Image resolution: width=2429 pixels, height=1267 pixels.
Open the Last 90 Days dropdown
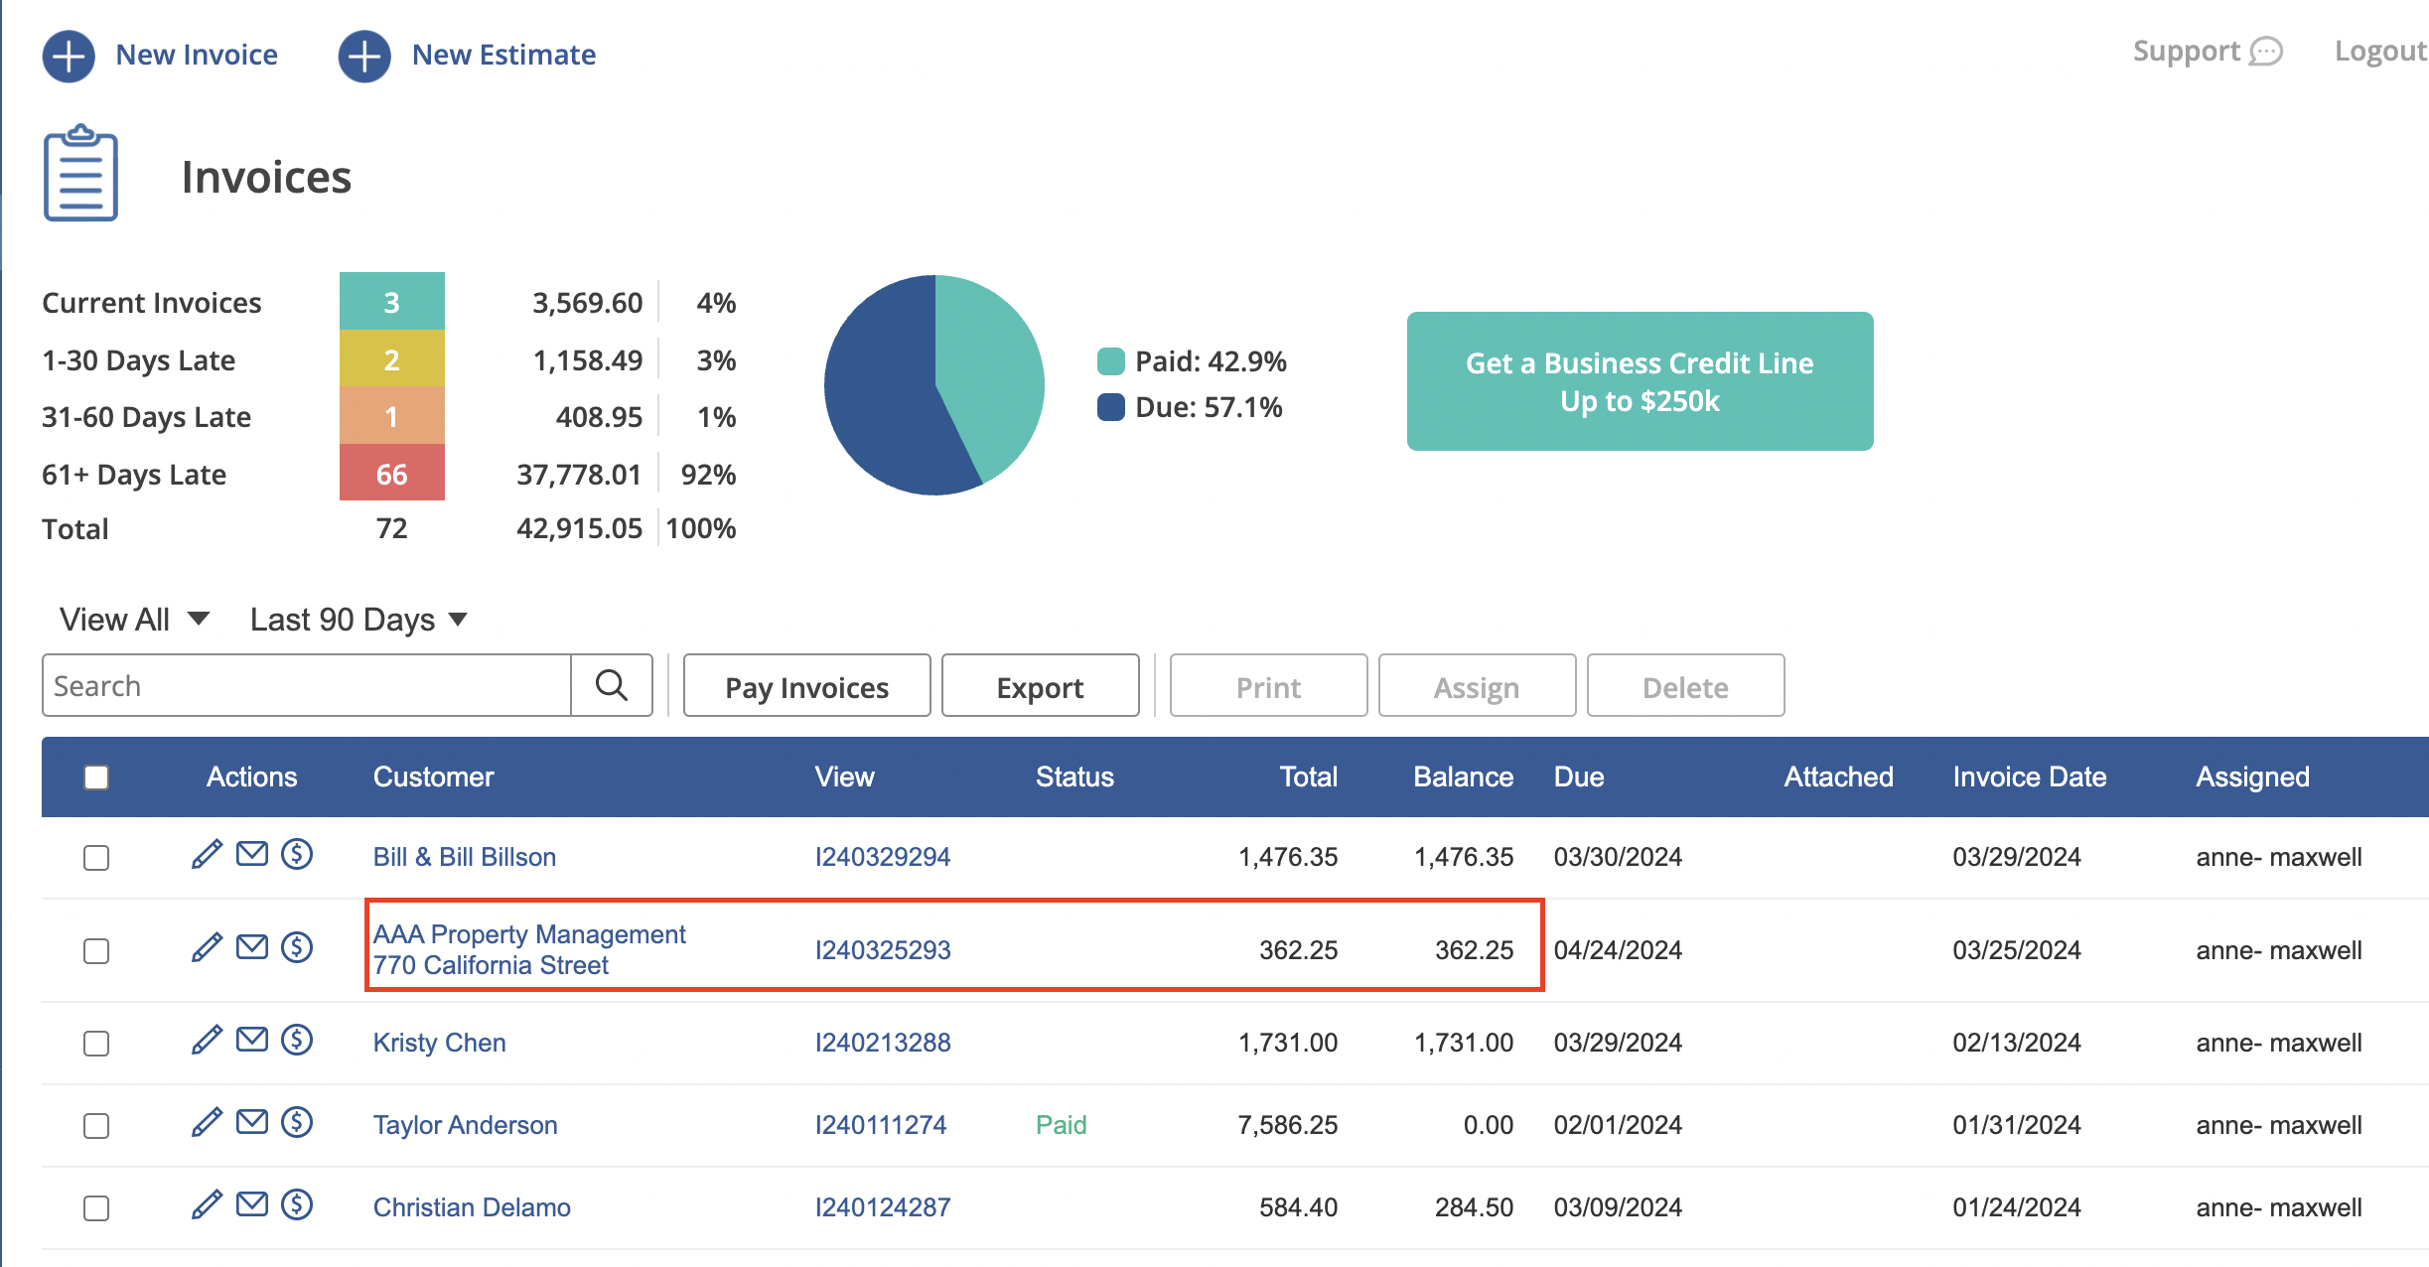pos(358,620)
